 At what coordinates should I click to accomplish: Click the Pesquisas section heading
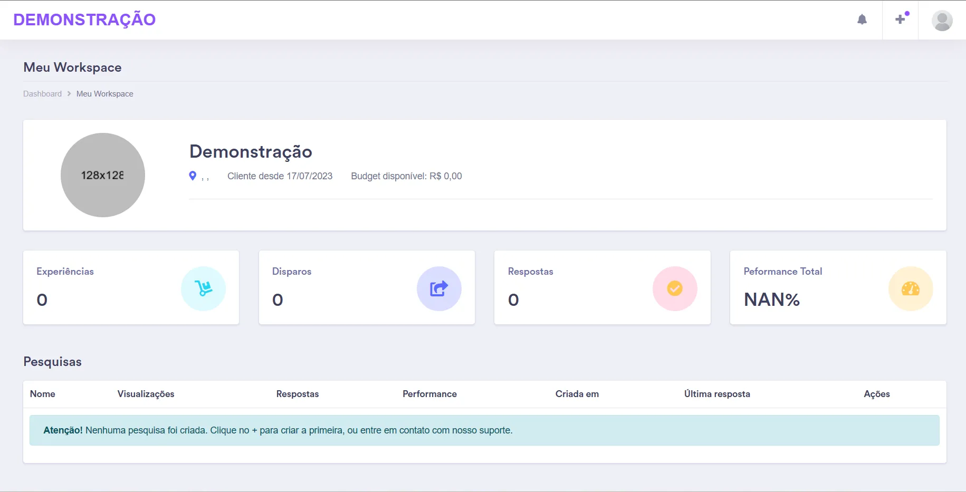(x=52, y=362)
